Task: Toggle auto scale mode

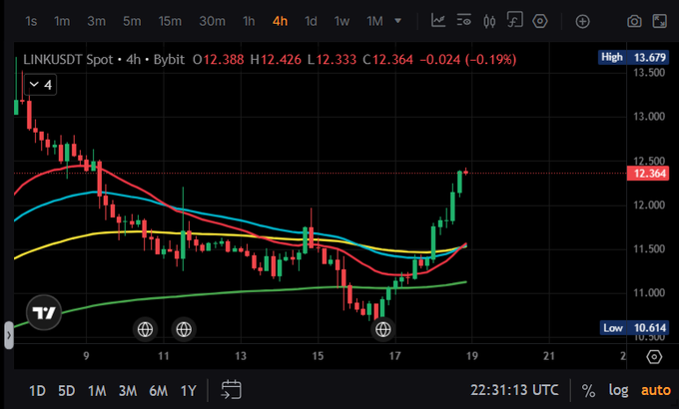Action: [656, 390]
